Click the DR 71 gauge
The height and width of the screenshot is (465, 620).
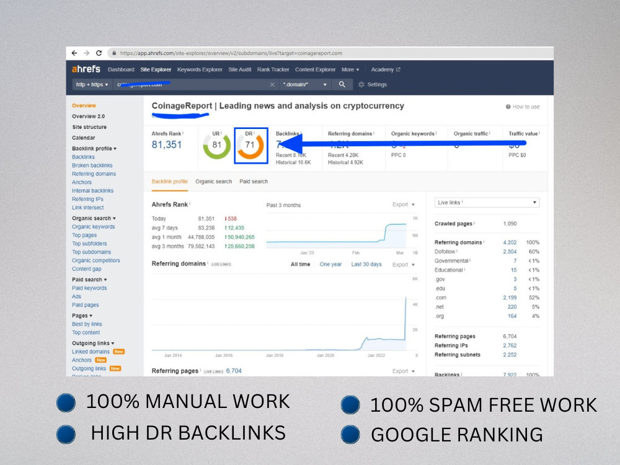(250, 146)
